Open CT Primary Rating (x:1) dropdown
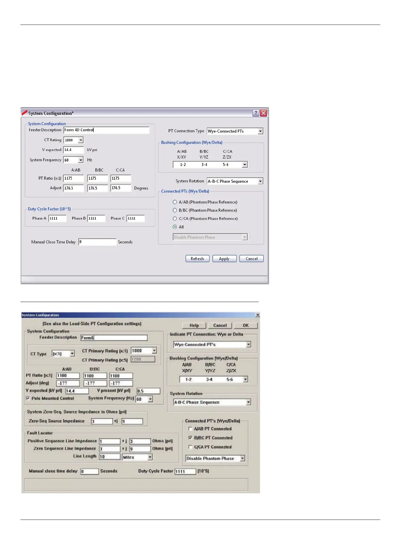Viewport: 417px width, 540px height. point(154,351)
